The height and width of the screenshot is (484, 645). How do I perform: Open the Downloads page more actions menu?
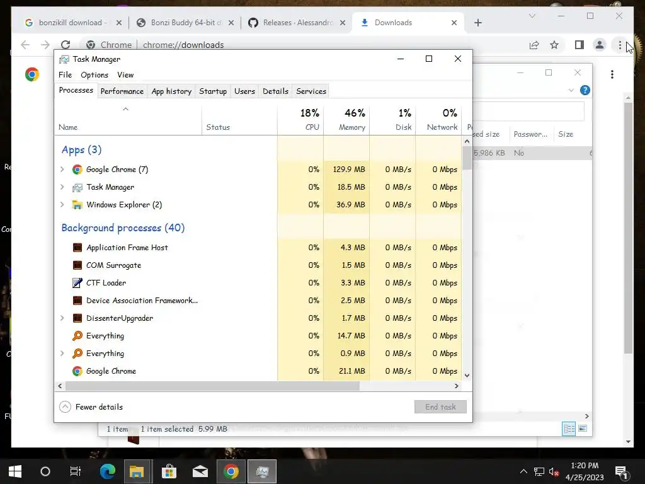pyautogui.click(x=612, y=74)
